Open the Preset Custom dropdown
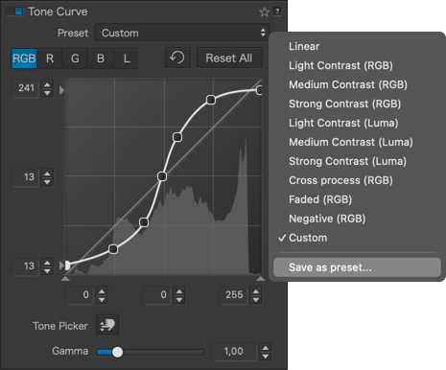The height and width of the screenshot is (370, 446). click(x=182, y=33)
